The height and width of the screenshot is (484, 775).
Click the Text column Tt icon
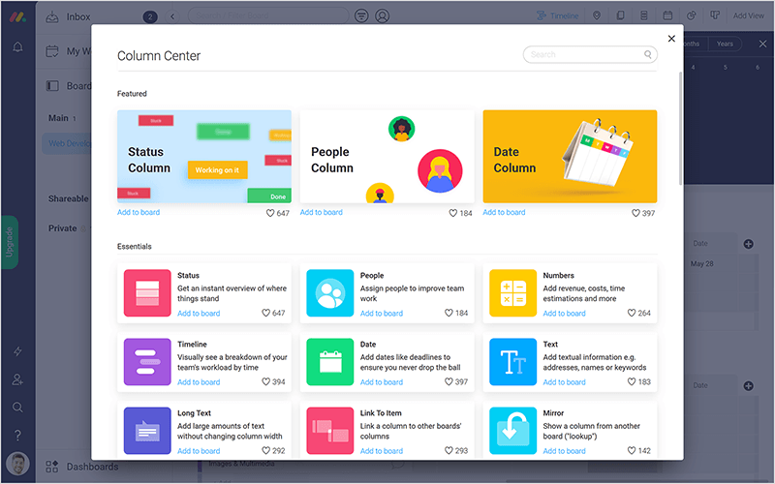pyautogui.click(x=513, y=361)
